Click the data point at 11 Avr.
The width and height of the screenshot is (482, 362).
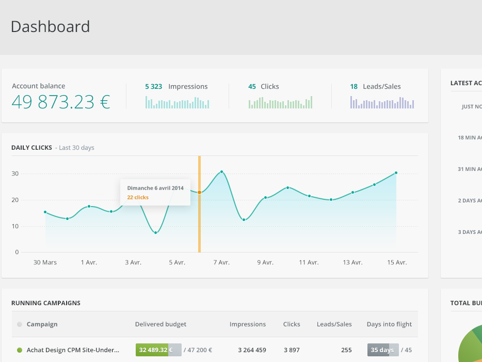click(x=309, y=196)
